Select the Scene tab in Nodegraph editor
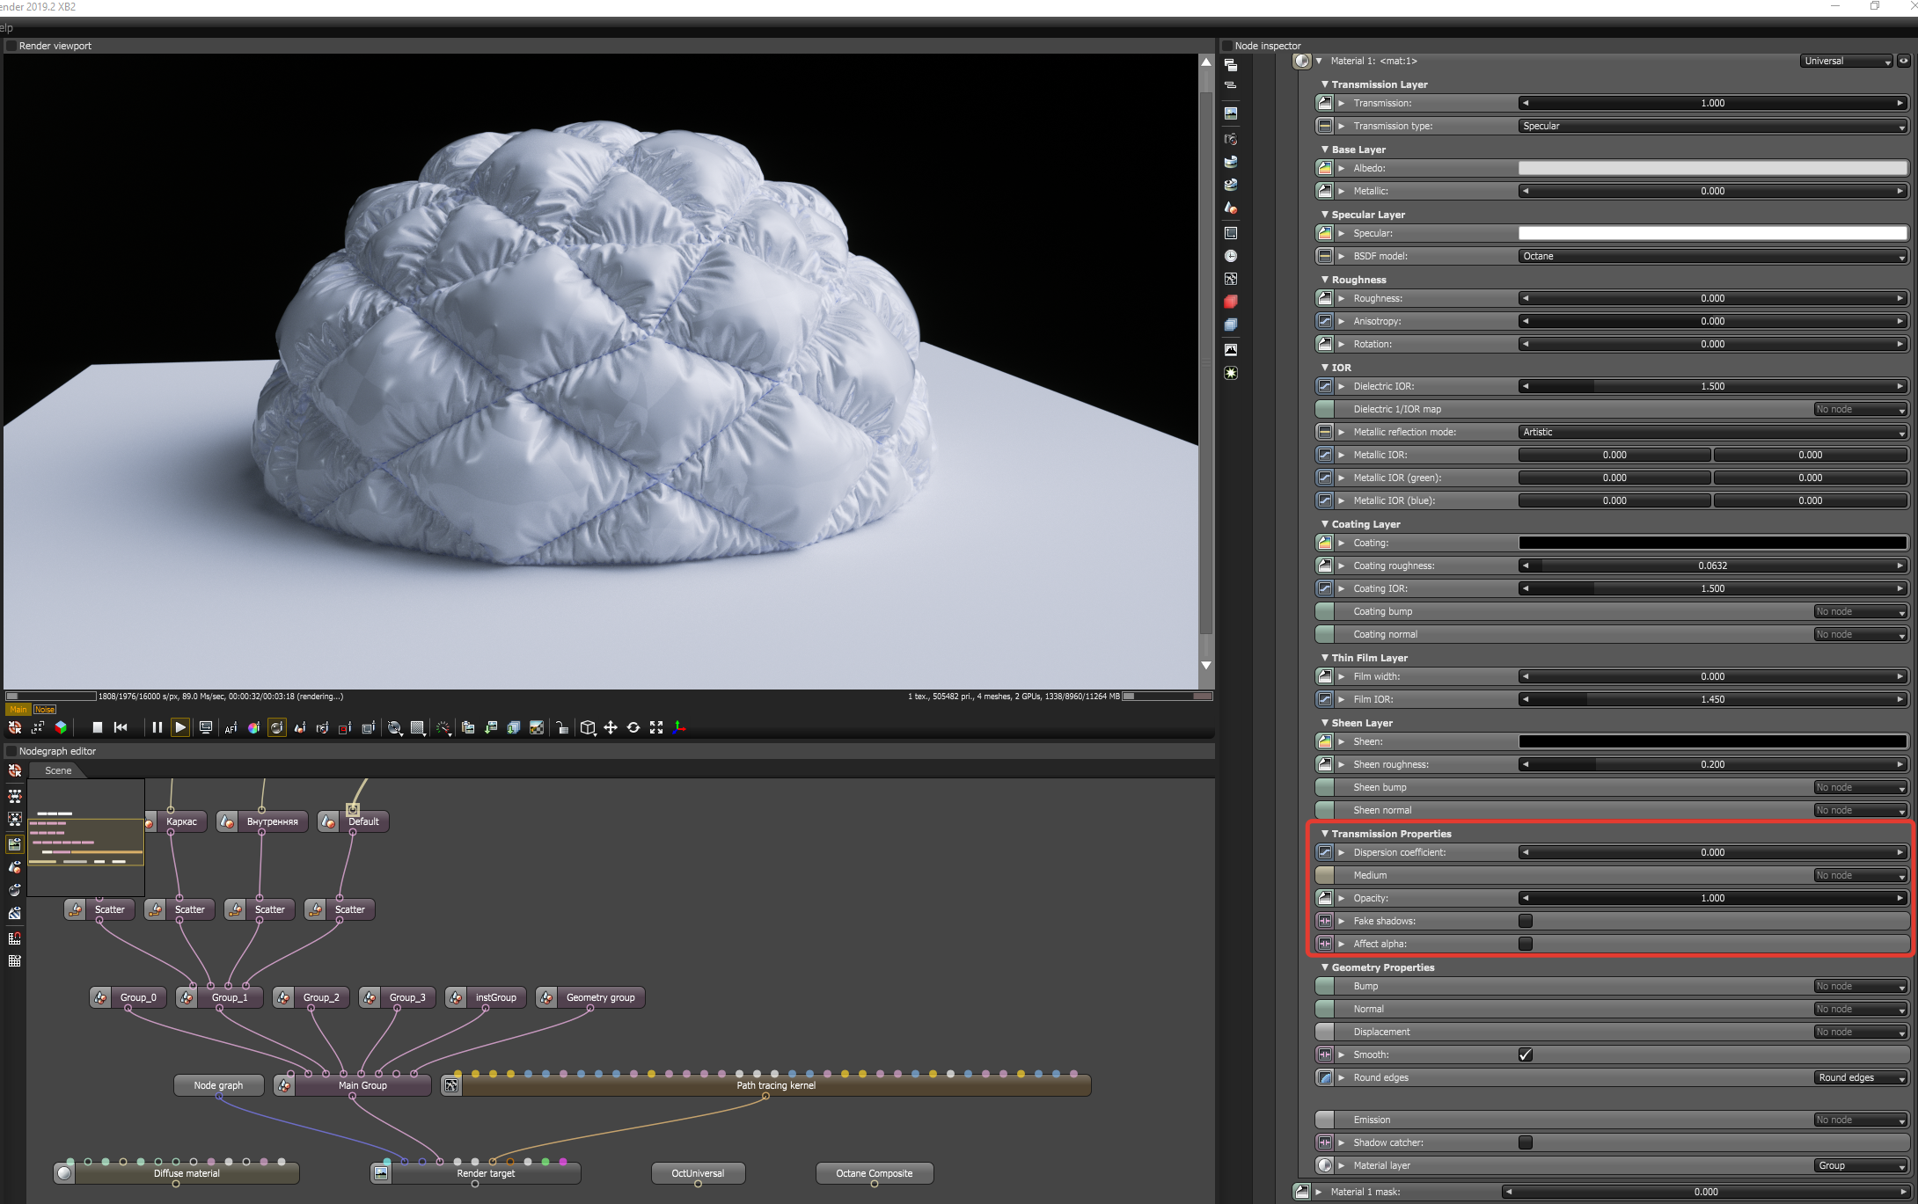The width and height of the screenshot is (1918, 1204). point(58,770)
